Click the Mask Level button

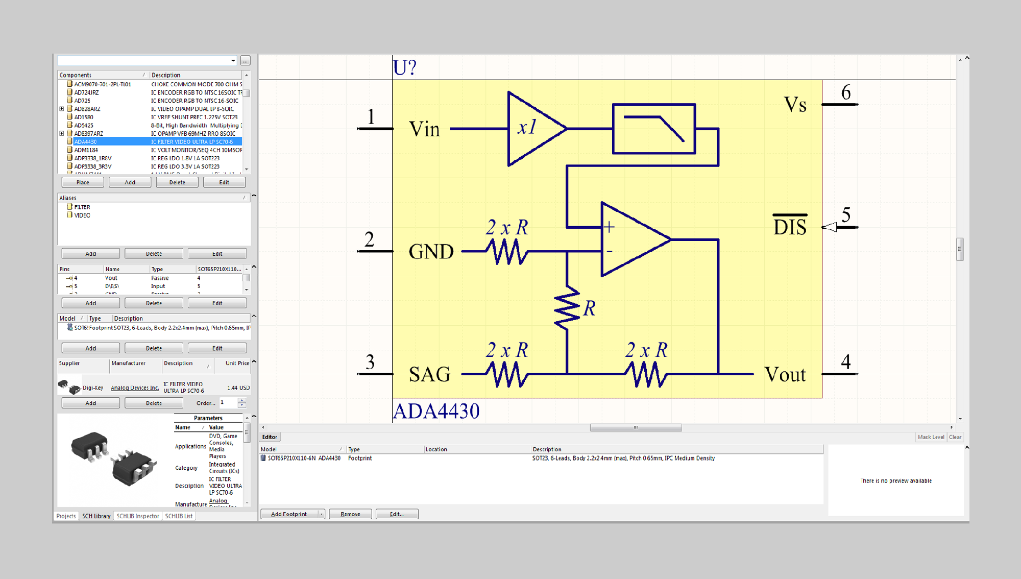931,437
